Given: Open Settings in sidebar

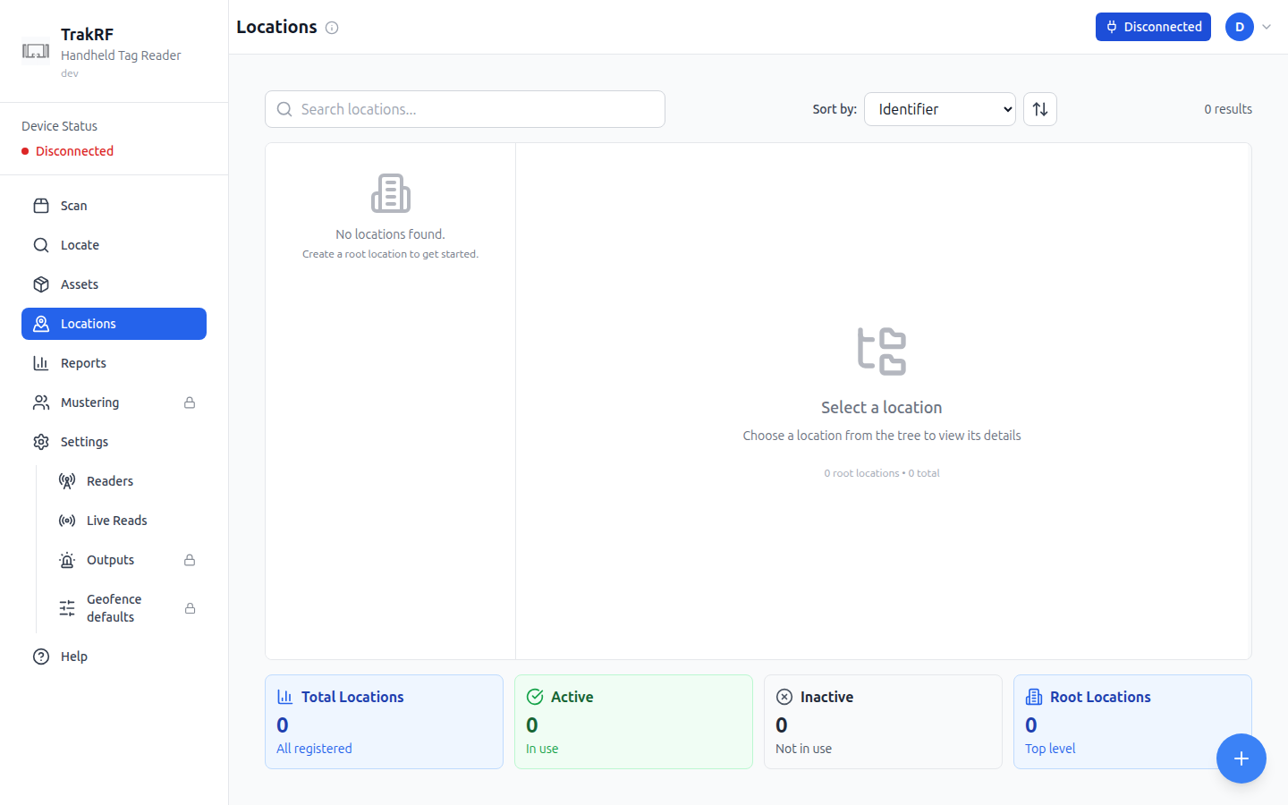Looking at the screenshot, I should (x=114, y=442).
